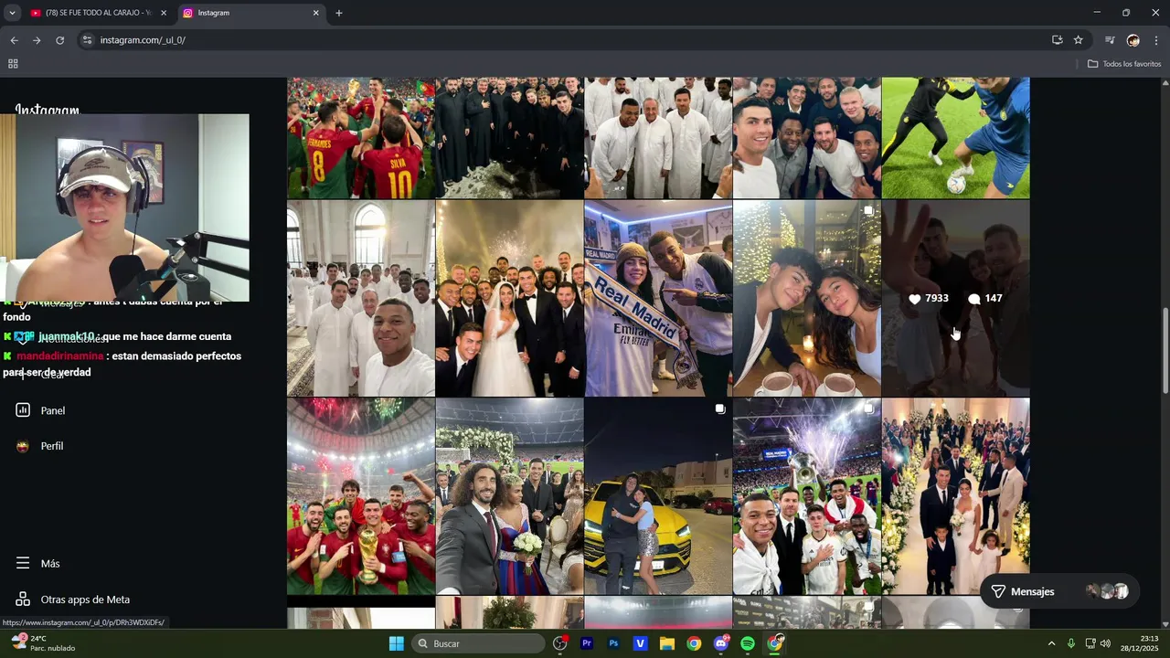Switch to the SE FUE TODO AL CARAJO YouTube tab
The width and height of the screenshot is (1170, 658).
pos(99,13)
